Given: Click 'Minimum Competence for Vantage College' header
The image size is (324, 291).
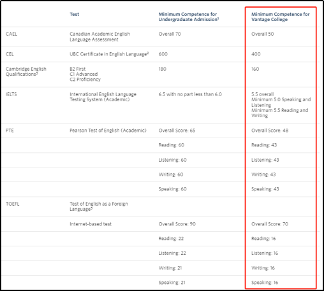Looking at the screenshot, I should coord(281,17).
